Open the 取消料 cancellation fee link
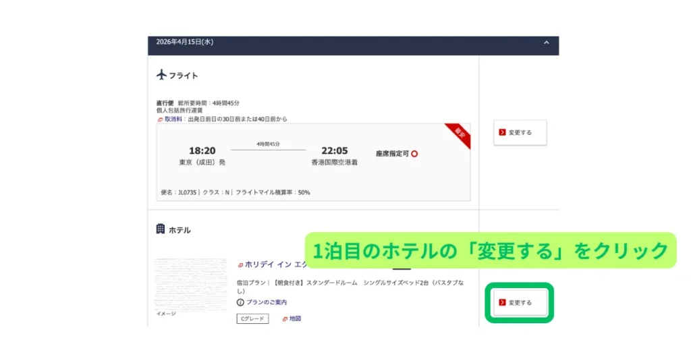 pyautogui.click(x=175, y=119)
